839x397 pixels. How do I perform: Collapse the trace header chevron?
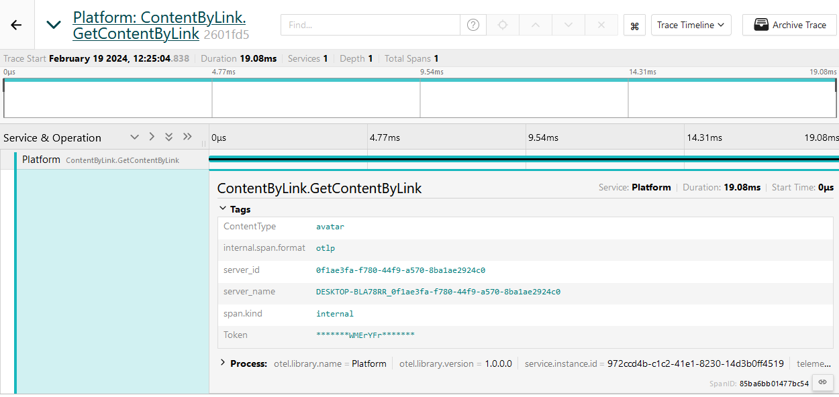(x=54, y=25)
